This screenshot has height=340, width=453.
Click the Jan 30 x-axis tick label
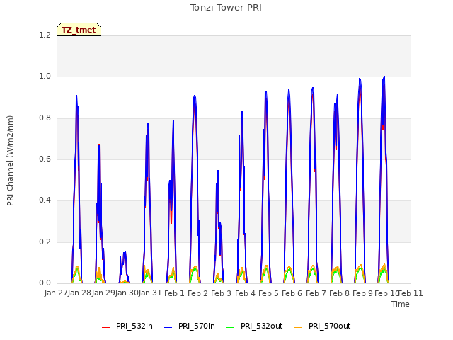[x=127, y=293]
